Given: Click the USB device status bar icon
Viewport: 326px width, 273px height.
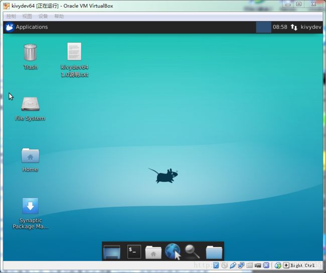Looking at the screenshot, I should click(233, 265).
